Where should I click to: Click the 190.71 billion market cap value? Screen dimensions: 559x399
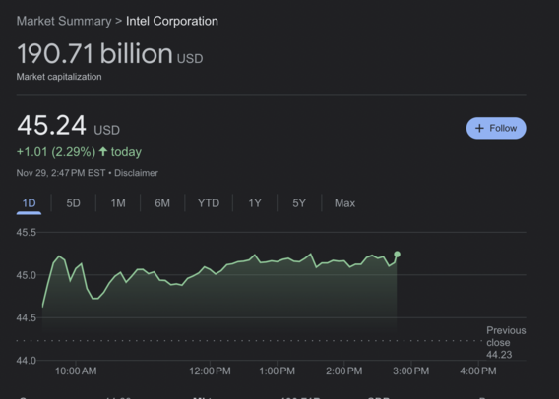point(110,54)
